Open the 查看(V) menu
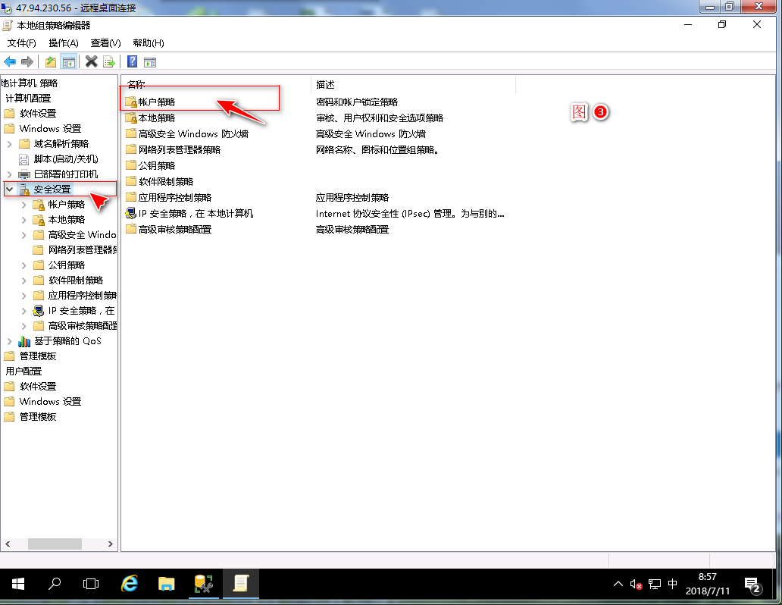The height and width of the screenshot is (605, 782). click(x=105, y=43)
